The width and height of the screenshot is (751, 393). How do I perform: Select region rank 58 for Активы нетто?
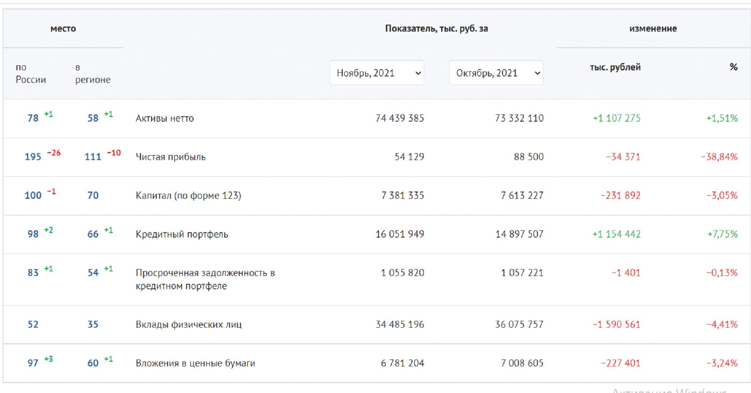(93, 118)
